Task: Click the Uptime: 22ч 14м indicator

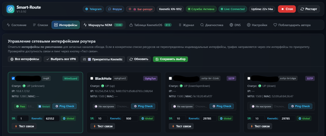Action: 262,9
